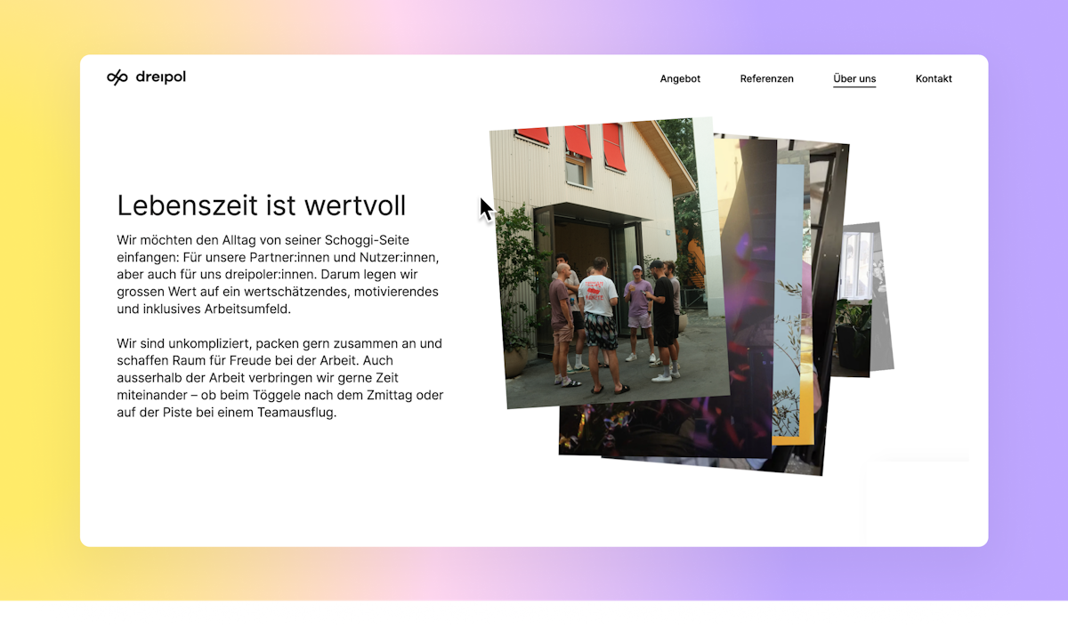Click the 'Lebenszeit ist wertvoll' heading

pyautogui.click(x=261, y=205)
